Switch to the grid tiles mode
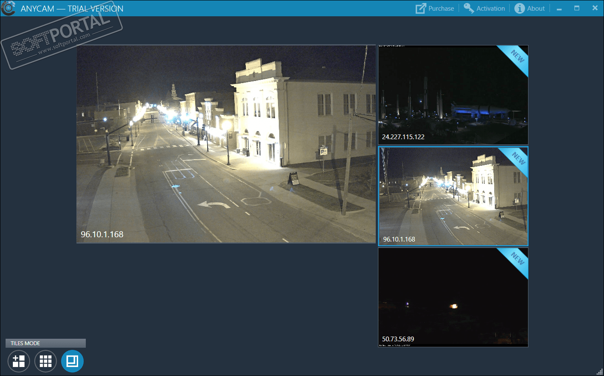 pos(45,361)
